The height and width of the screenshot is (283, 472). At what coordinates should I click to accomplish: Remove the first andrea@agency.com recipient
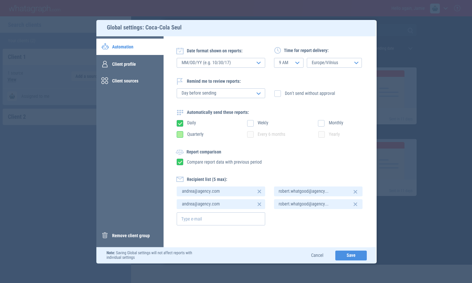pos(259,191)
